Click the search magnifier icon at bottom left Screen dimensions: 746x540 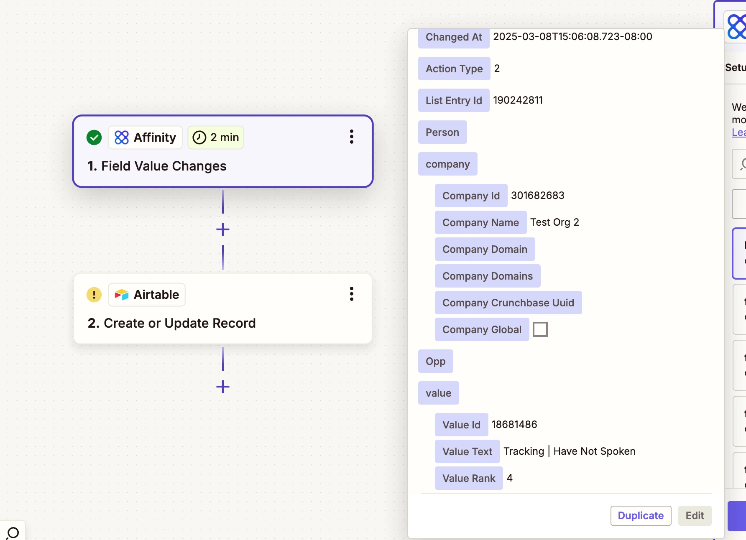coord(13,533)
